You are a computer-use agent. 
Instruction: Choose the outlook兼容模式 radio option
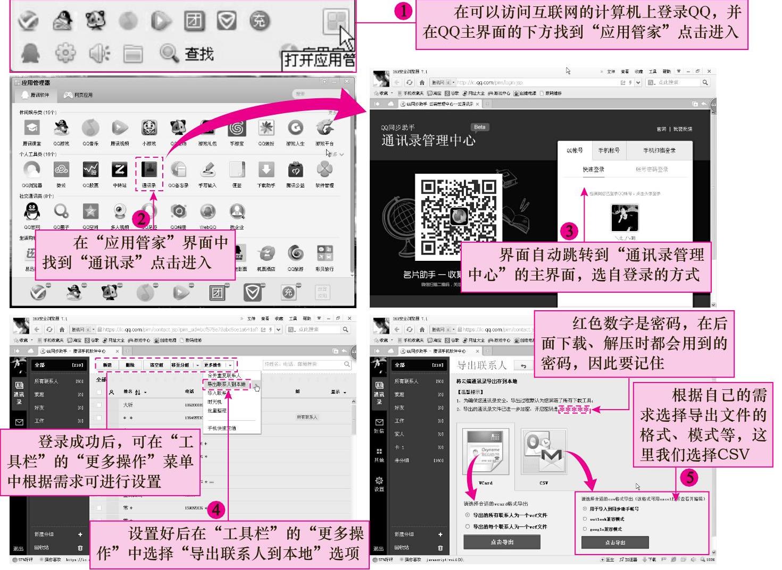point(585,519)
